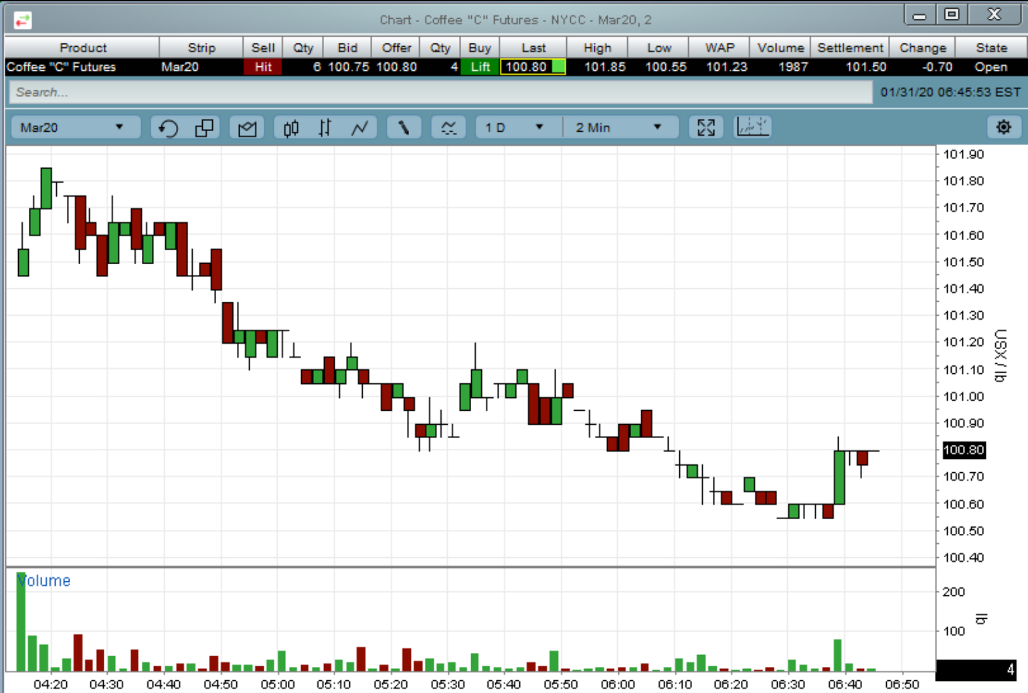Click the change value -0.70
Image resolution: width=1028 pixels, height=693 pixels.
point(937,67)
